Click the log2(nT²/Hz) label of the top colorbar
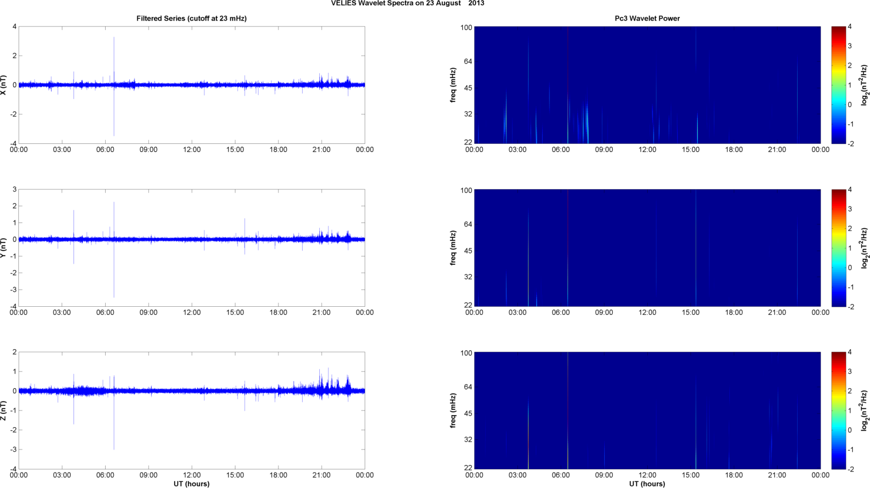 [x=864, y=85]
